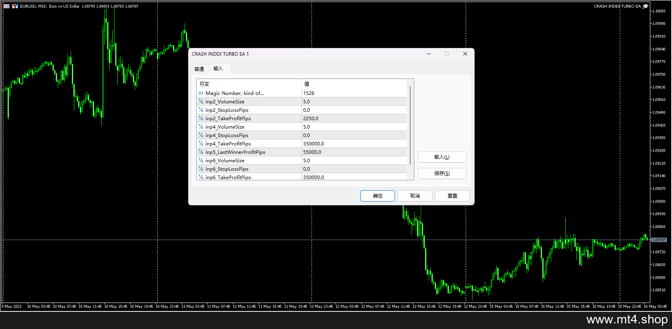Screen dimensions: 672x329
Task: Reset inputs with the 重置 button
Action: (452, 196)
